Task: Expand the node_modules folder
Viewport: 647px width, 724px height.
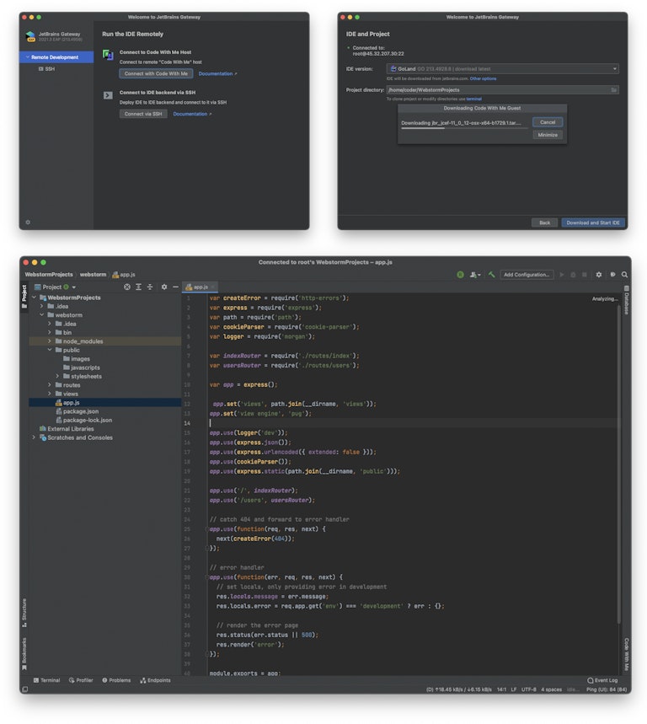Action: point(50,341)
